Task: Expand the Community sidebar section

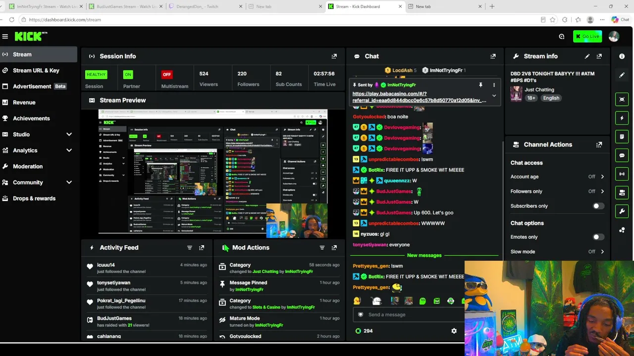Action: (69, 182)
